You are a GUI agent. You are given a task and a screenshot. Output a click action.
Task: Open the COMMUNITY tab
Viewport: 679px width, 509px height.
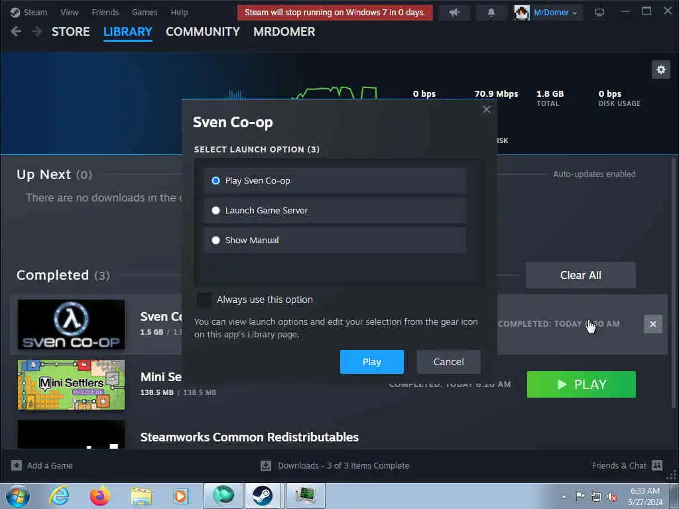coord(203,32)
